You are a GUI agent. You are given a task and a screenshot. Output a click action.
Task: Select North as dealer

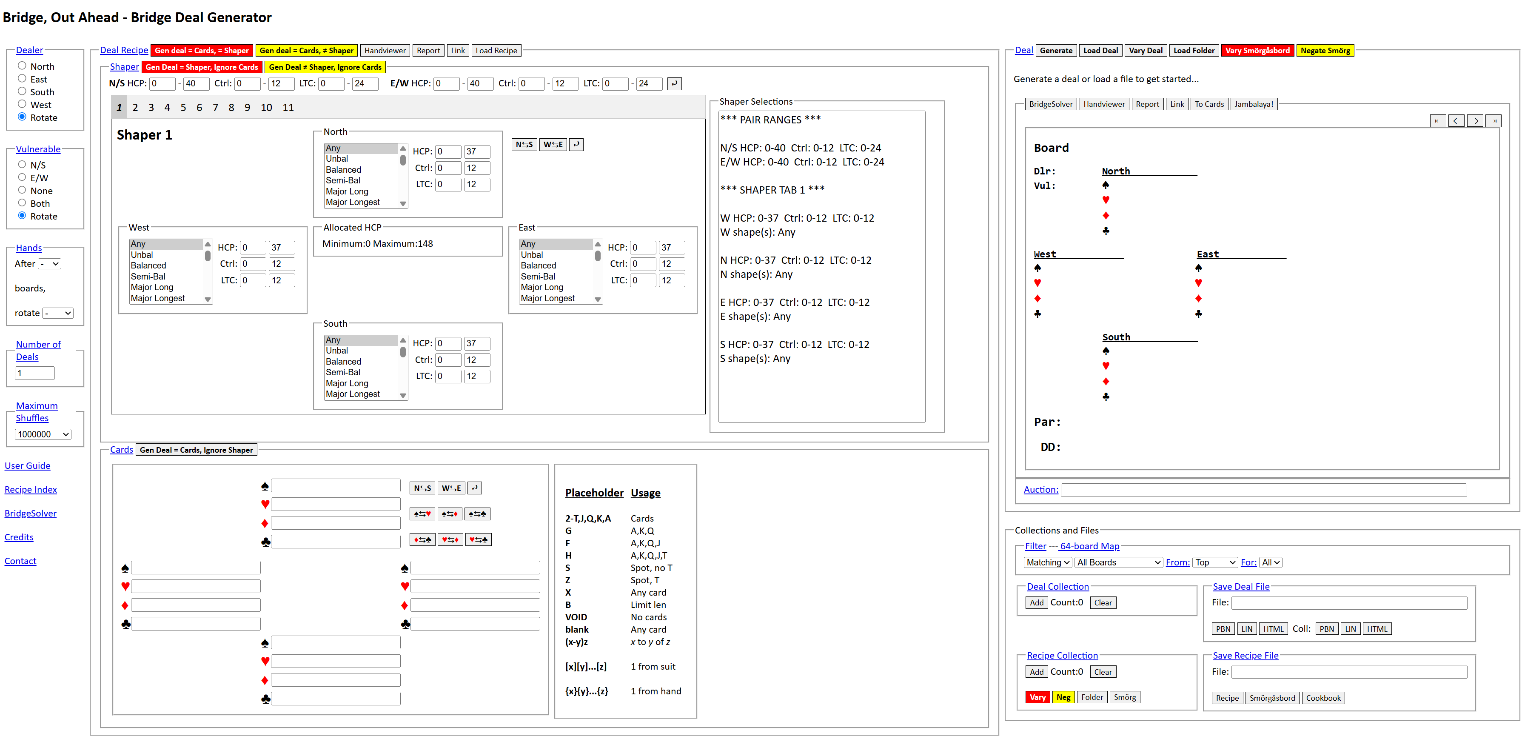click(x=22, y=66)
